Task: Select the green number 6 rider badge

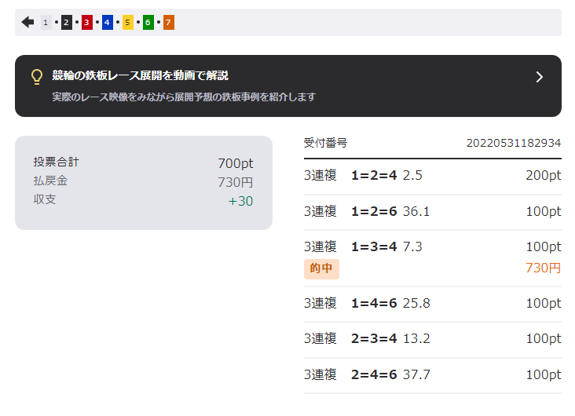Action: pos(148,22)
